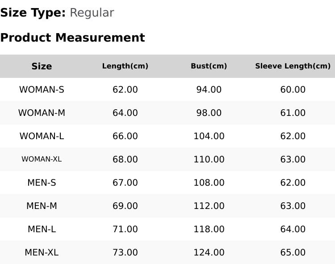The width and height of the screenshot is (335, 264).
Task: Click the Bust(cm) column header
Action: [x=209, y=66]
